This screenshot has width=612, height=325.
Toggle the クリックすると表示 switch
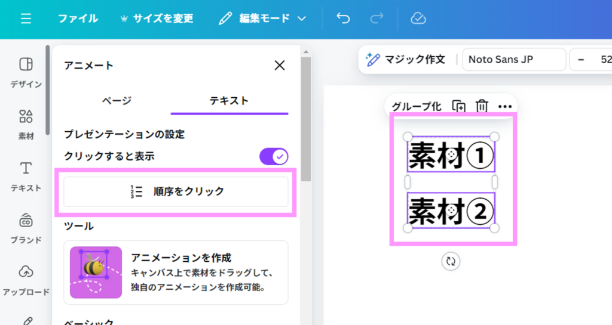click(x=274, y=157)
